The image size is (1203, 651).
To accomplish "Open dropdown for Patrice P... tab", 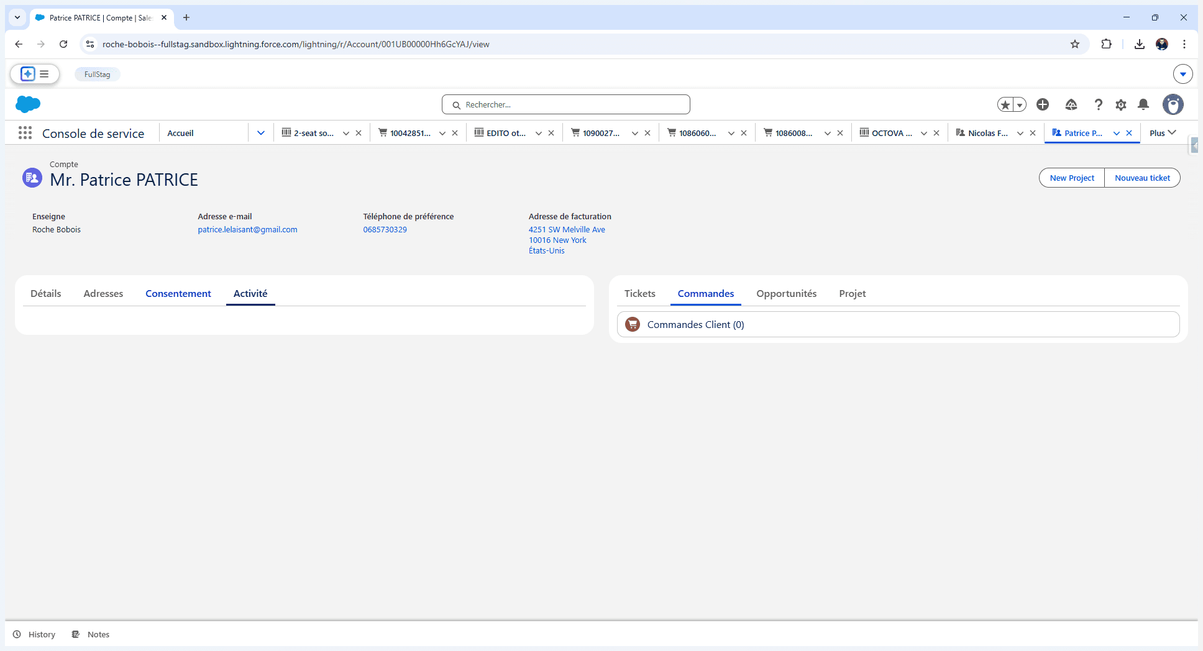I will 1117,133.
